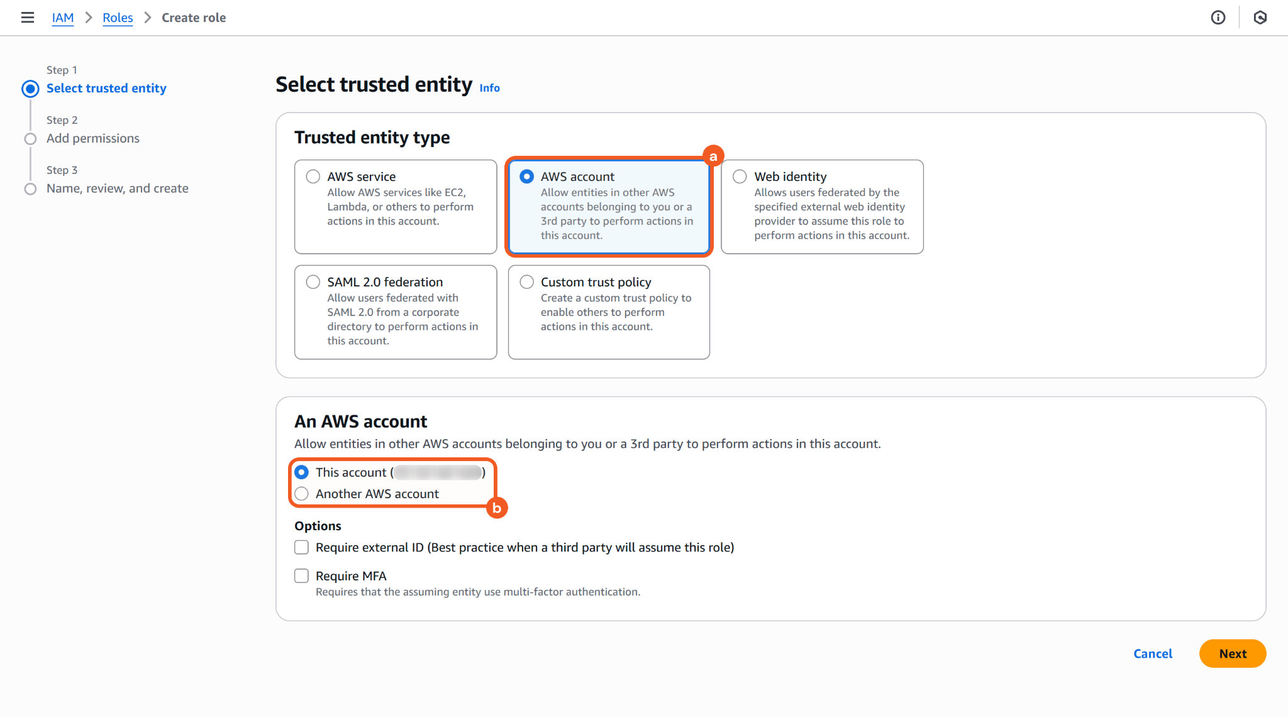This screenshot has width=1288, height=718.
Task: Click the Next button
Action: 1232,653
